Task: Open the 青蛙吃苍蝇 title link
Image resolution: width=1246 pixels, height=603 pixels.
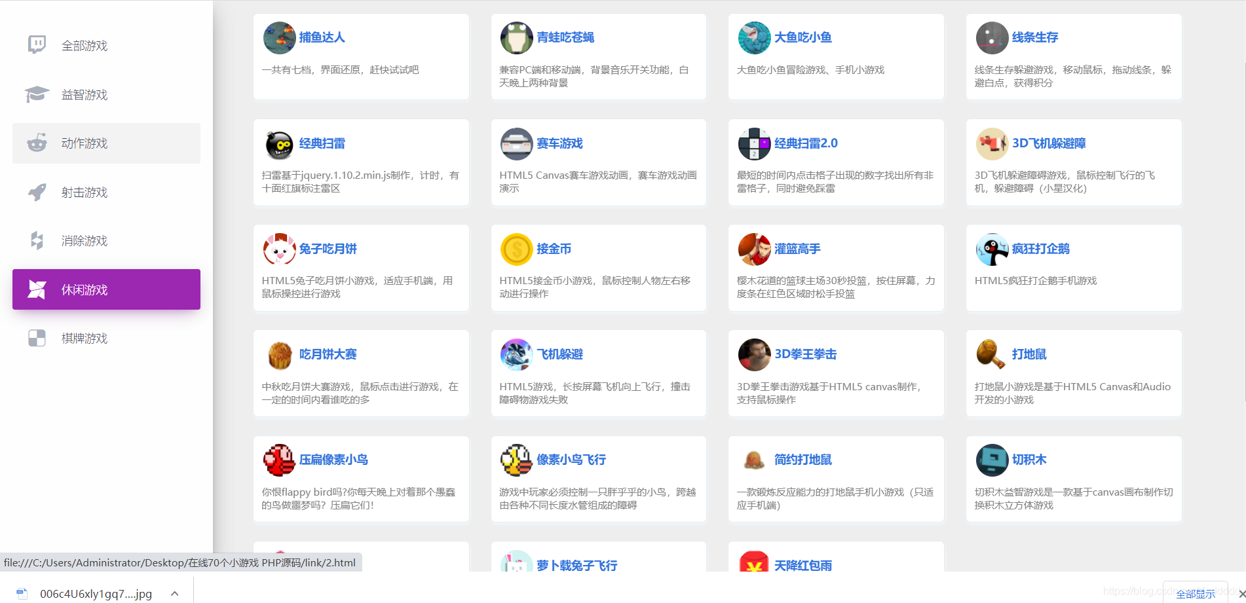Action: point(565,37)
